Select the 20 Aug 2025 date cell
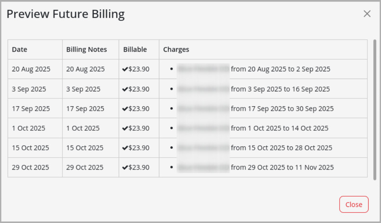 tap(31, 69)
